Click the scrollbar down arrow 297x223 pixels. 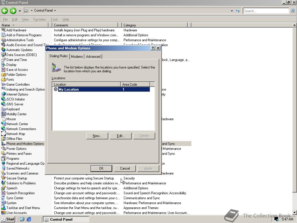click(x=295, y=212)
